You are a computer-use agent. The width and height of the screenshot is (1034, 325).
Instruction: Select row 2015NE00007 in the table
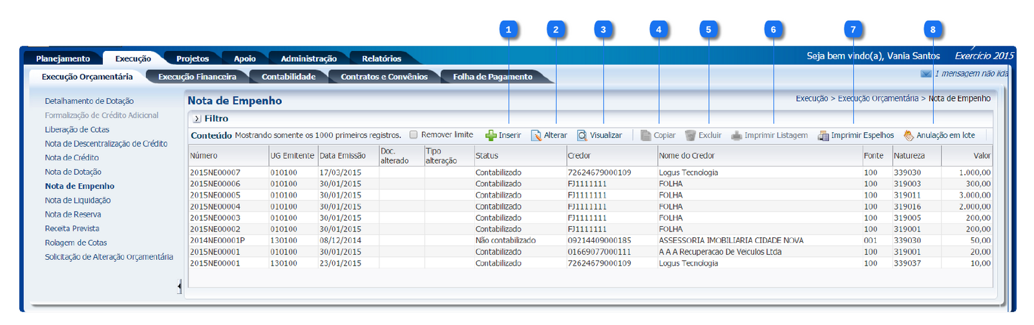[x=215, y=173]
